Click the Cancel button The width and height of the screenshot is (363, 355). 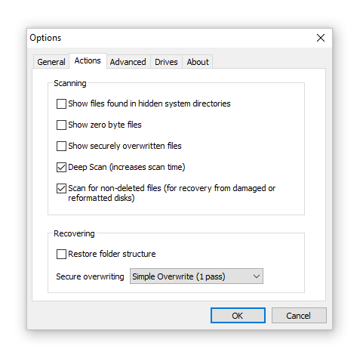pos(299,316)
